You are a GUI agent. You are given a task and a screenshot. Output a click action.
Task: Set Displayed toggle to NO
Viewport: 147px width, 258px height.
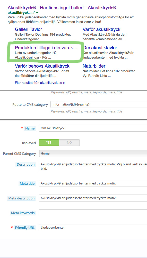[69, 143]
